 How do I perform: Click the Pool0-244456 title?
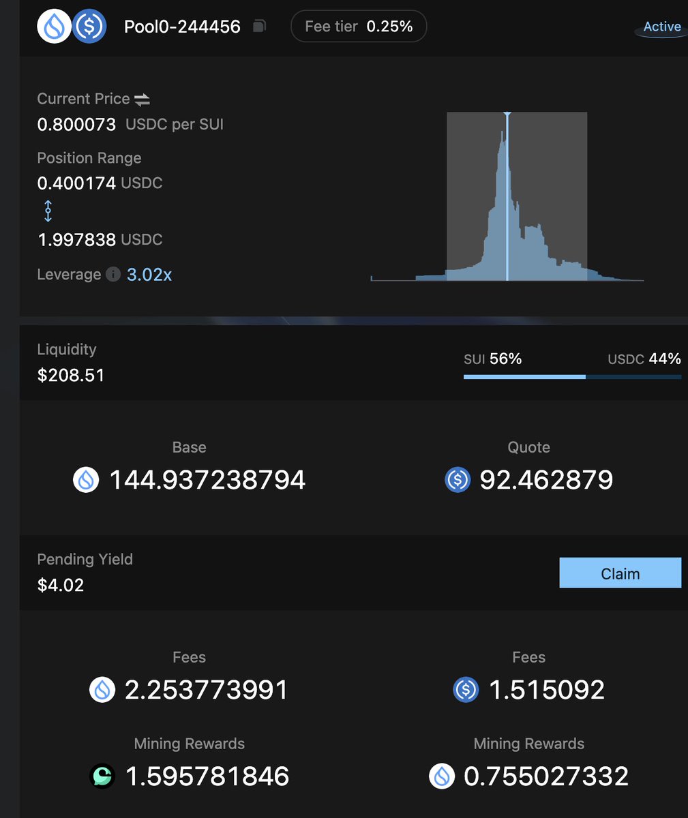tap(181, 26)
